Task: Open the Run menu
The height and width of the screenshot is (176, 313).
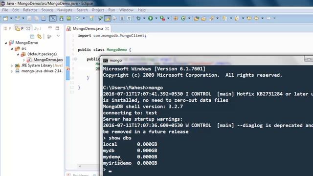Action: (112, 10)
